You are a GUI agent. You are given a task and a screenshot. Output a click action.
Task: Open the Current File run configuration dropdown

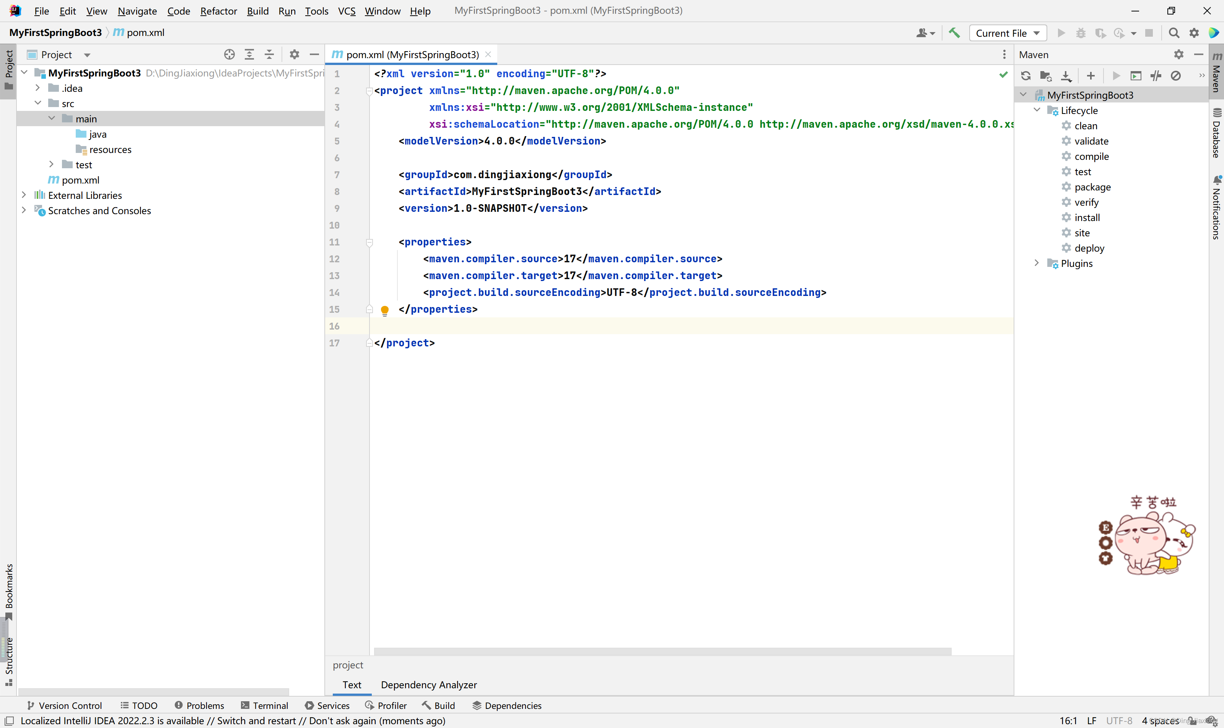(1008, 33)
